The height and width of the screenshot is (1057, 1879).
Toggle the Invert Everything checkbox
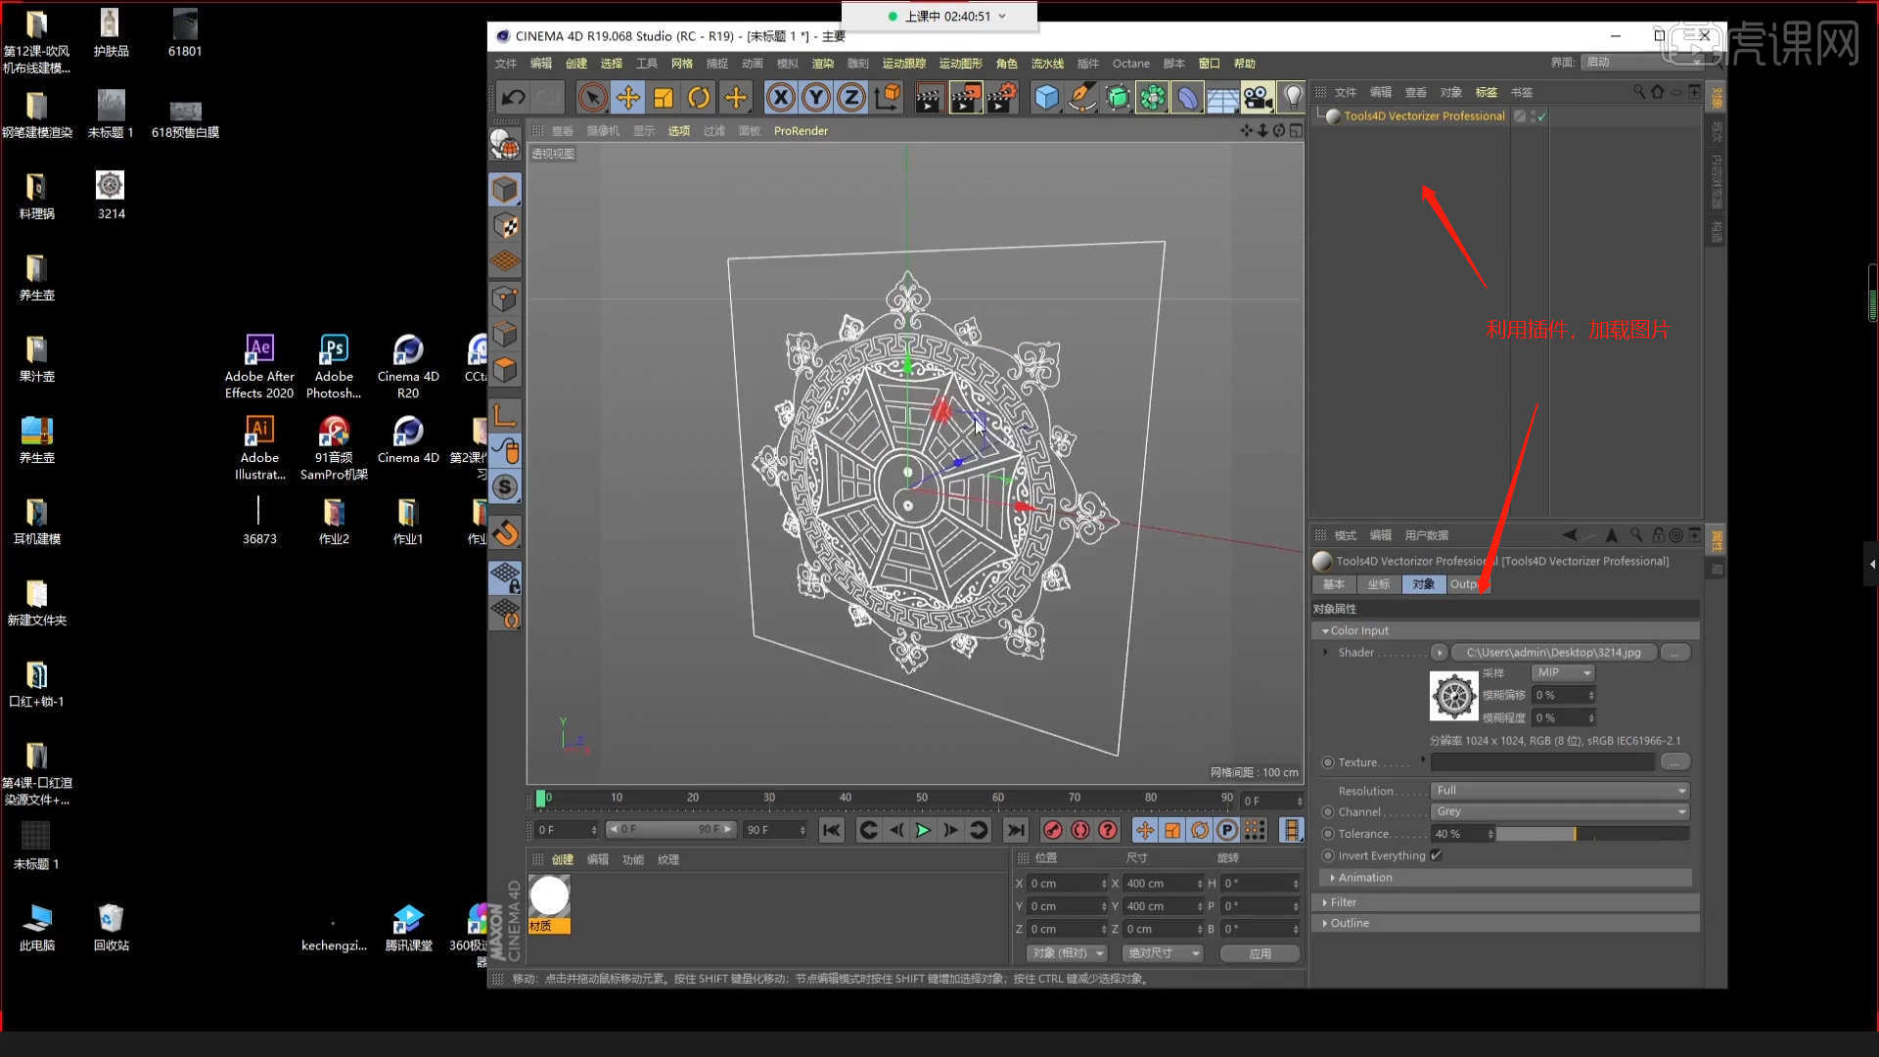click(x=1437, y=855)
